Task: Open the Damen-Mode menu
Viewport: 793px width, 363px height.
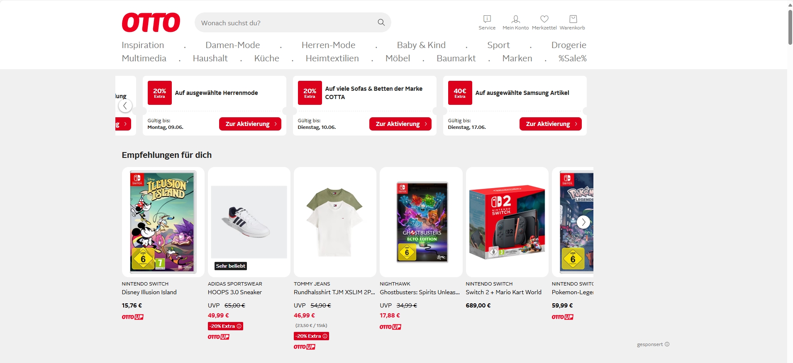Action: (x=232, y=45)
